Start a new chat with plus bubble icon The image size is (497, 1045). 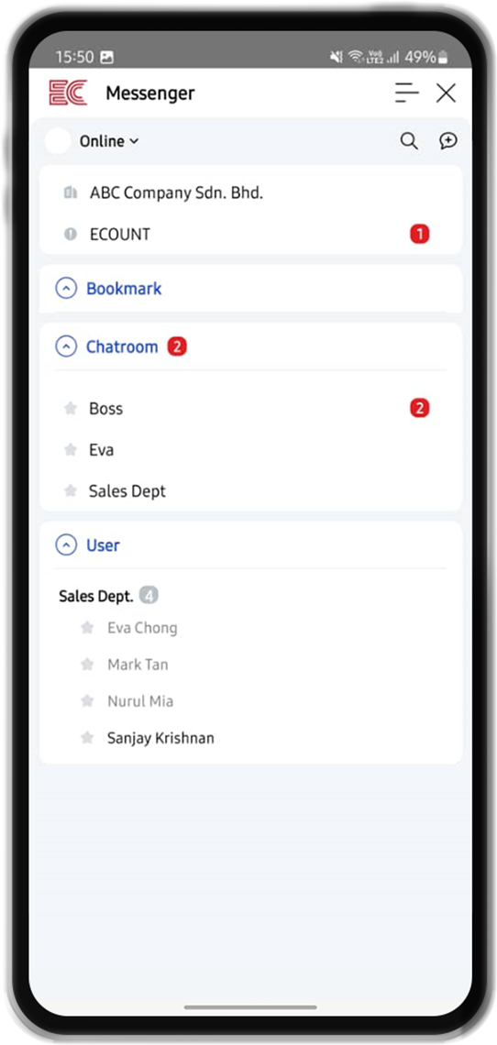[448, 140]
